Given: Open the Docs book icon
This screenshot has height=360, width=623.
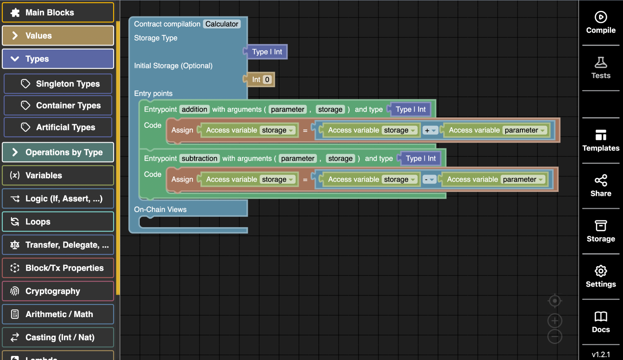Looking at the screenshot, I should tap(601, 316).
